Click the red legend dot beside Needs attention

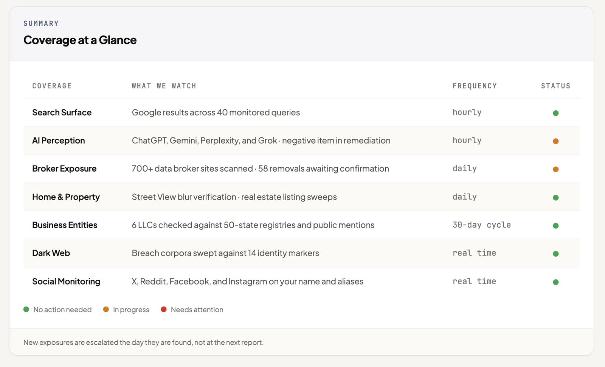[164, 309]
